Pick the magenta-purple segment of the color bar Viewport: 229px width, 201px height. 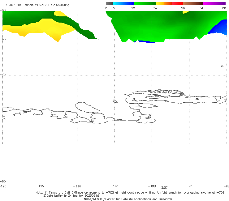point(214,4)
